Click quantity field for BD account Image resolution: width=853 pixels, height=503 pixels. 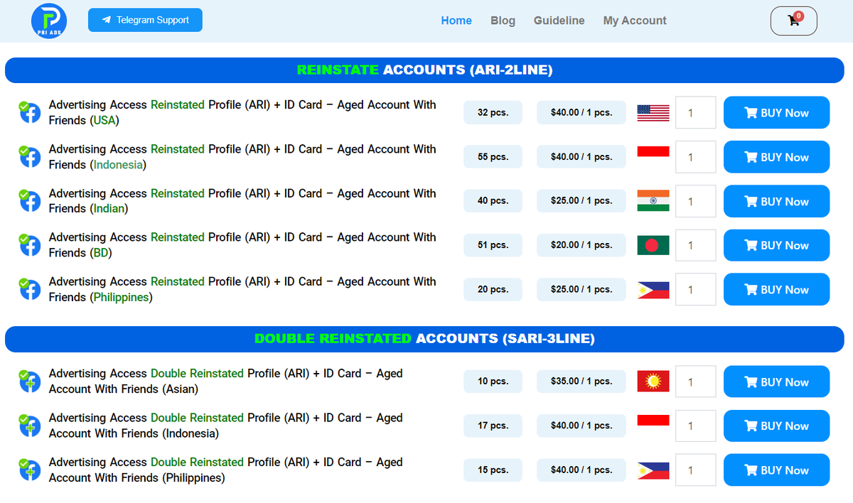695,245
